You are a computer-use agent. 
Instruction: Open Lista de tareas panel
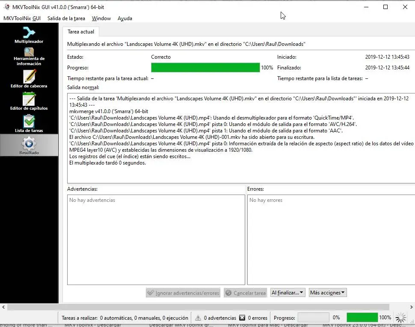tap(29, 123)
